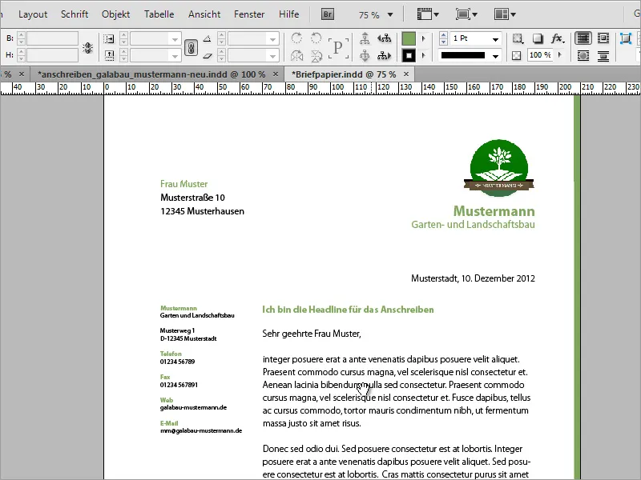Click the constrain width and height proportions icon
The image size is (641, 480).
(87, 47)
